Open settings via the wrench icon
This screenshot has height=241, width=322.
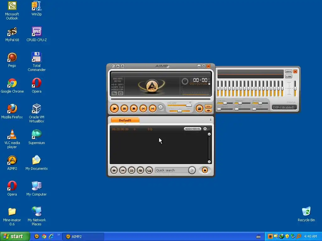118,66
